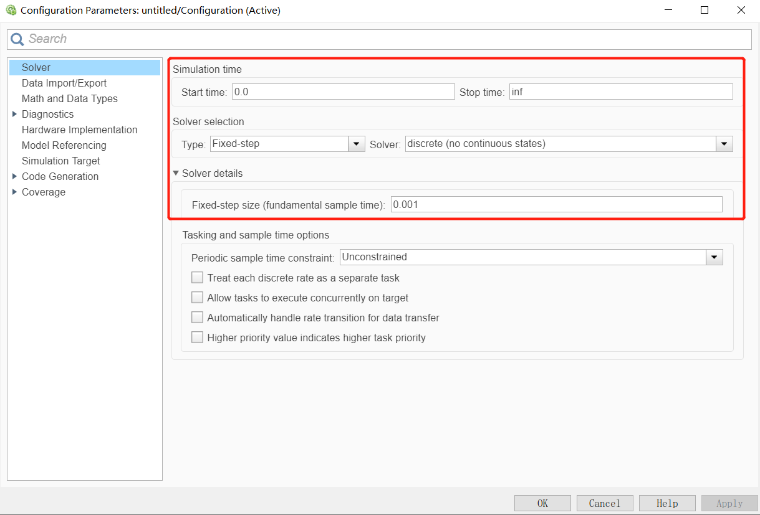Expand the Code Generation tree node arrow
The width and height of the screenshot is (760, 515).
(x=14, y=176)
